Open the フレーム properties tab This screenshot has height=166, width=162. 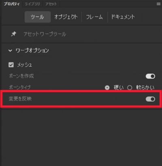[x=94, y=17]
